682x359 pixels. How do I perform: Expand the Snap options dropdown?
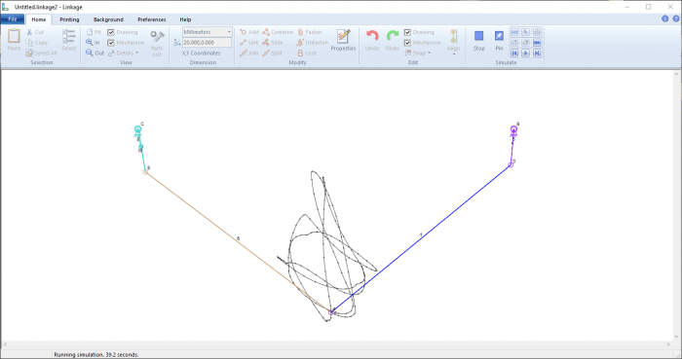418,53
